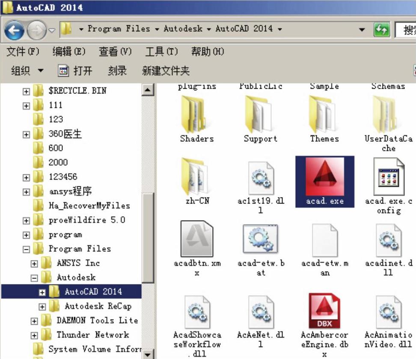Expand the ANSYS Inc tree node
The height and width of the screenshot is (359, 416).
coord(34,263)
